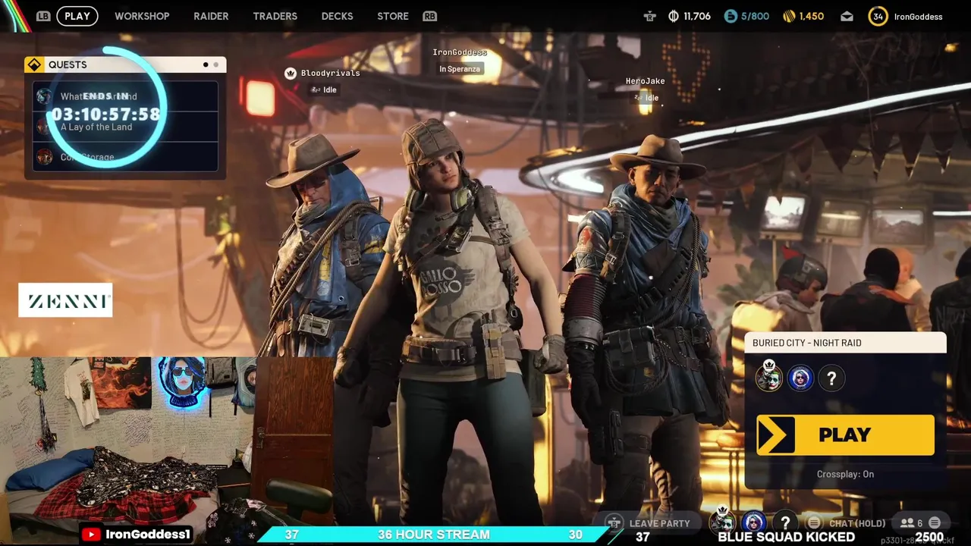This screenshot has width=971, height=546.
Task: Switch to the STORE tab
Action: 393,16
